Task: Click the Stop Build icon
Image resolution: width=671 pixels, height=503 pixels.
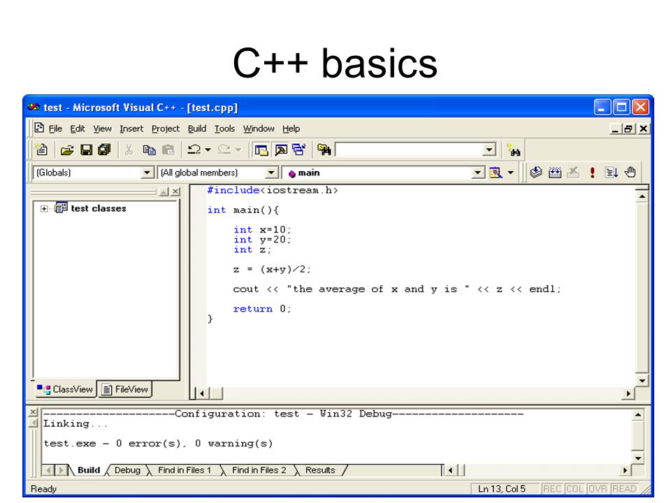Action: point(573,173)
